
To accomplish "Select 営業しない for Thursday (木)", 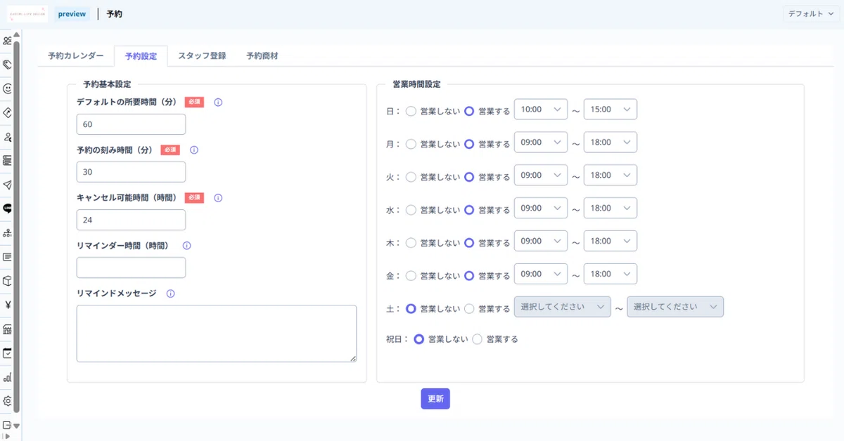I will pos(411,242).
